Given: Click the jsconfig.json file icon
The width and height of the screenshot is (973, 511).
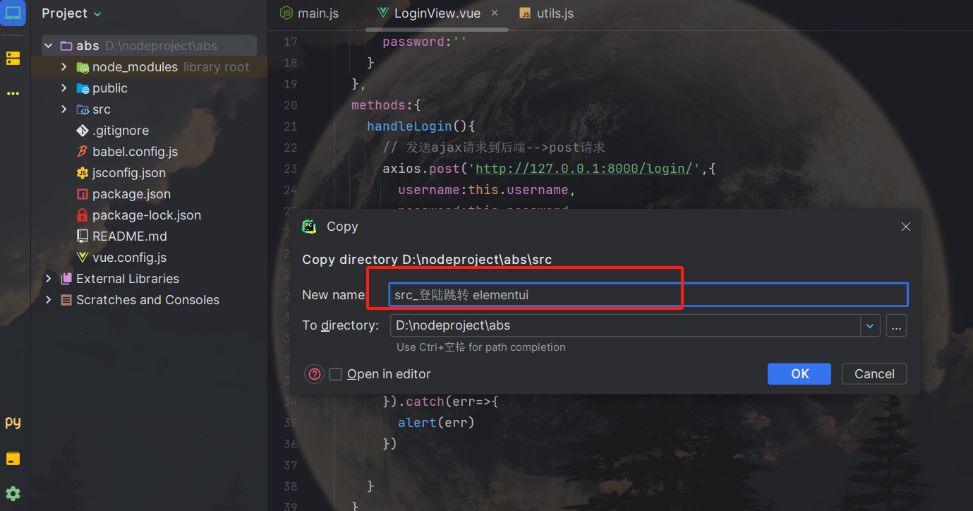Looking at the screenshot, I should (x=83, y=173).
